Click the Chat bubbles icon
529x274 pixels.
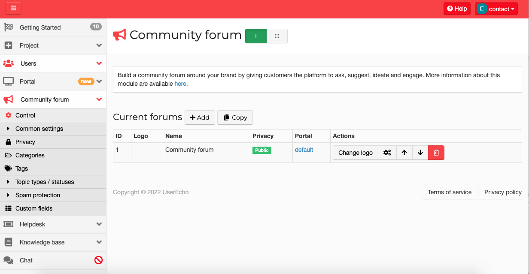(8, 260)
